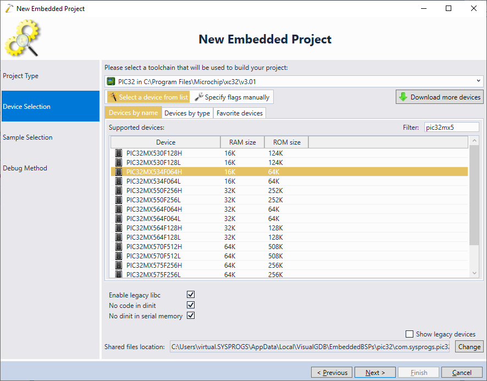487x381 pixels.
Task: Click the chip icon beside PIC32MX564F064H
Action: tap(119, 209)
